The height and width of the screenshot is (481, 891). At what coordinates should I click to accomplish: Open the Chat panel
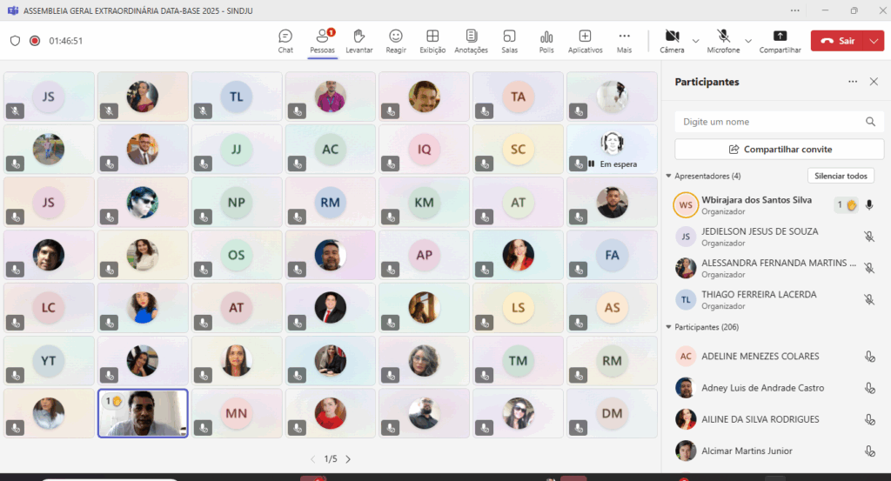point(285,40)
